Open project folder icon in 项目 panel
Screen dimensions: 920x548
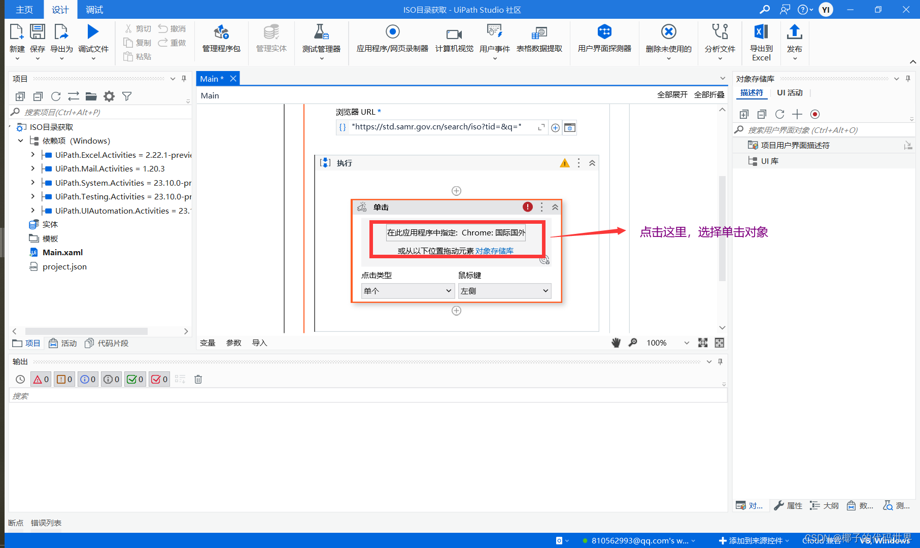pyautogui.click(x=91, y=96)
